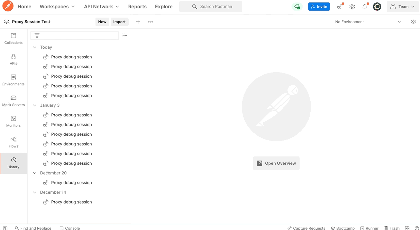Click the Postman logo icon
420x230 pixels.
[8, 6]
